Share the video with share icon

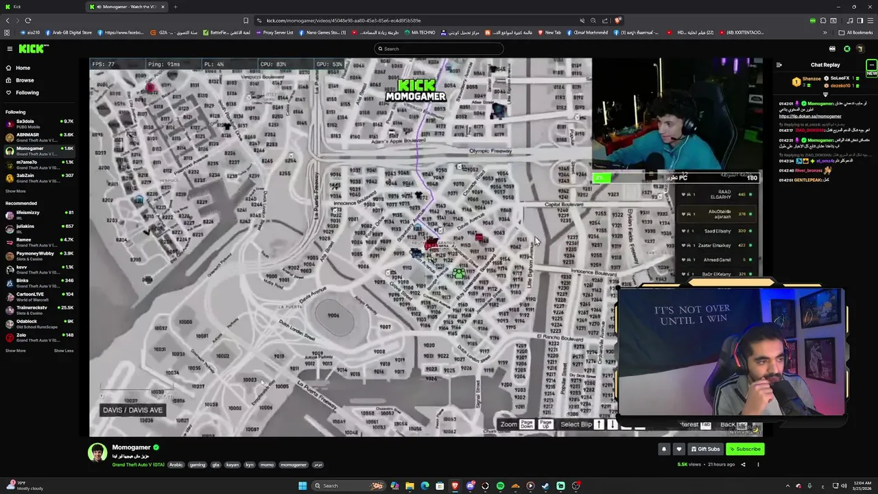point(743,464)
